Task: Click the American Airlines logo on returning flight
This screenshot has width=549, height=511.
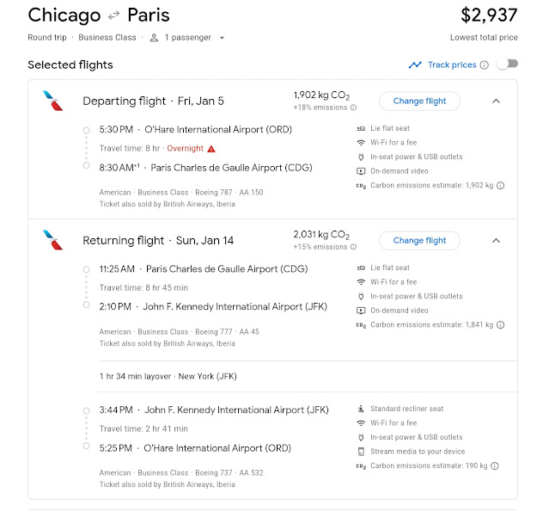Action: (52, 241)
